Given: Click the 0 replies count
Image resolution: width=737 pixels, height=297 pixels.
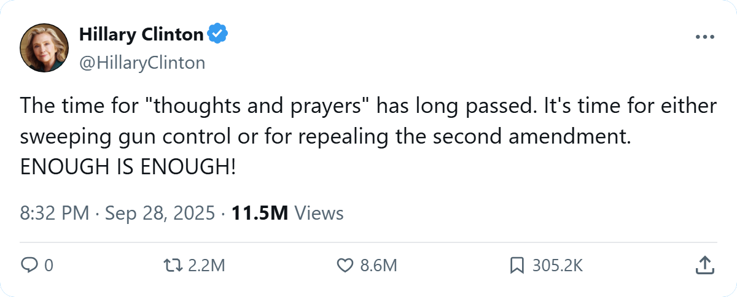Looking at the screenshot, I should tap(49, 265).
